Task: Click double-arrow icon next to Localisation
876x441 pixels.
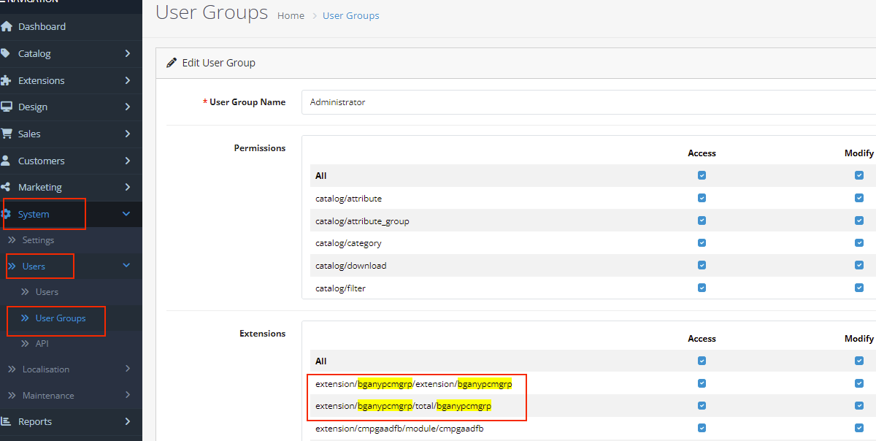Action: [12, 369]
